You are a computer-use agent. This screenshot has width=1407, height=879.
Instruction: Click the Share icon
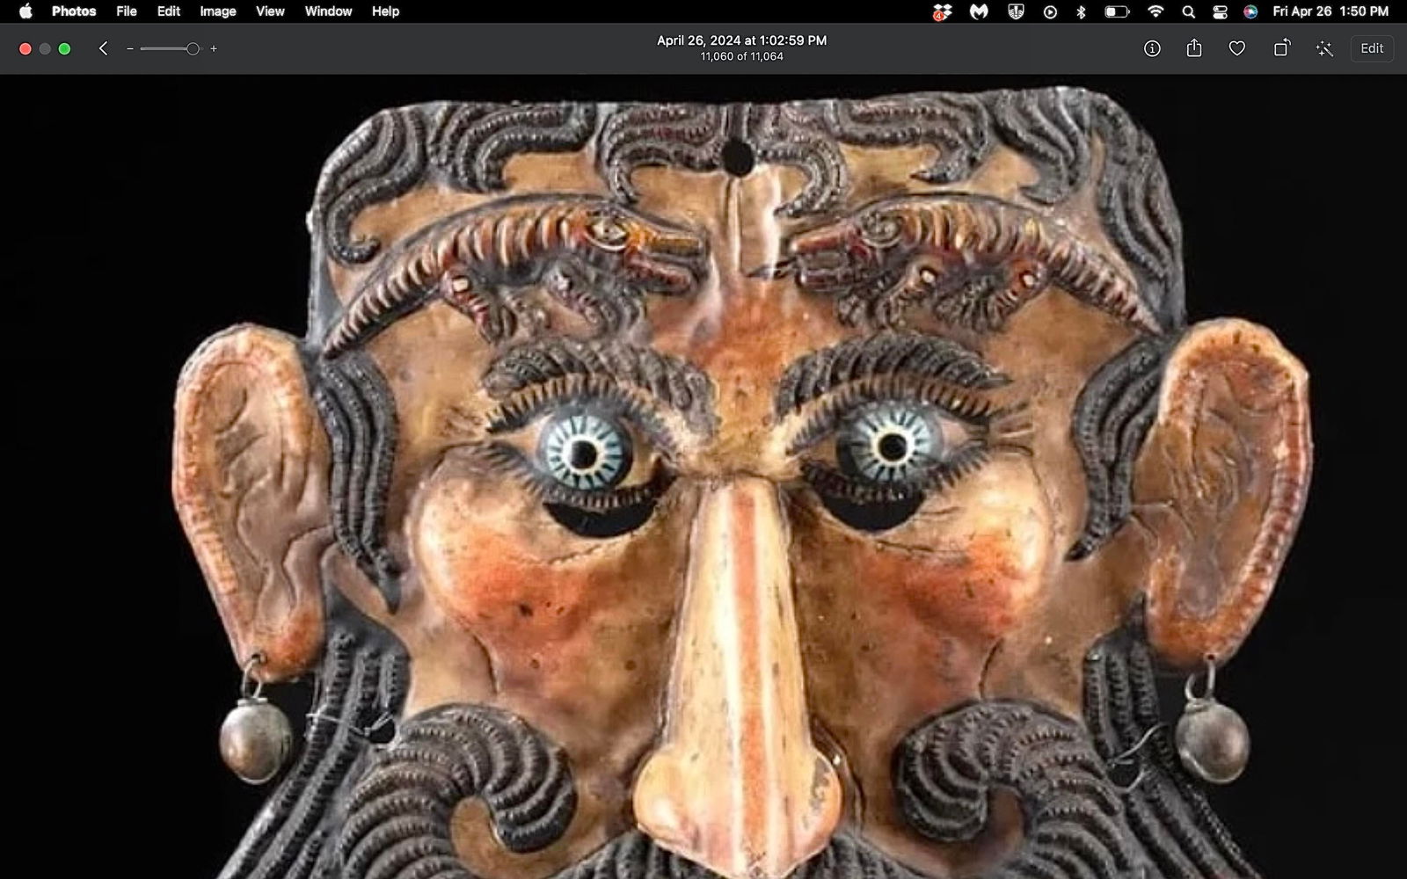pos(1194,48)
